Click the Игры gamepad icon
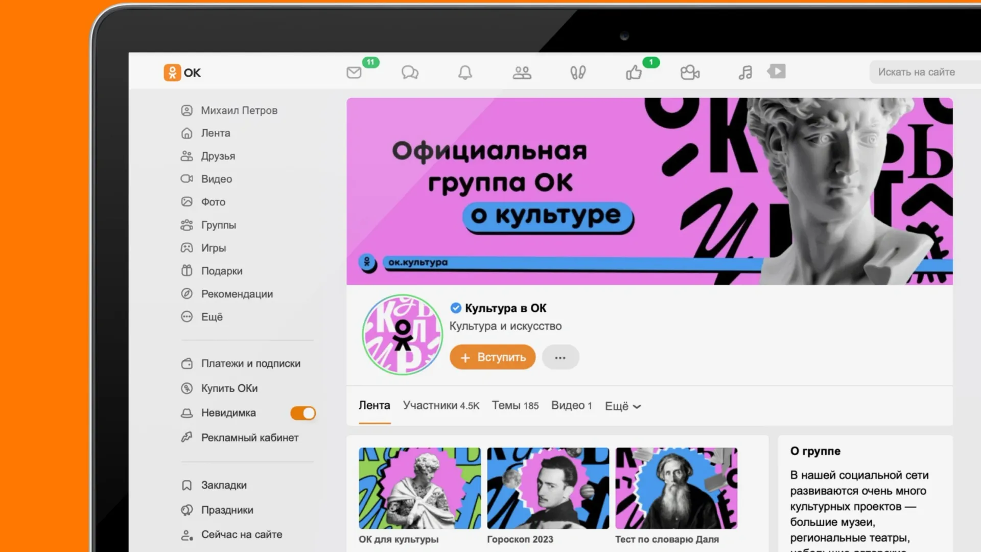981x552 pixels. coord(187,248)
